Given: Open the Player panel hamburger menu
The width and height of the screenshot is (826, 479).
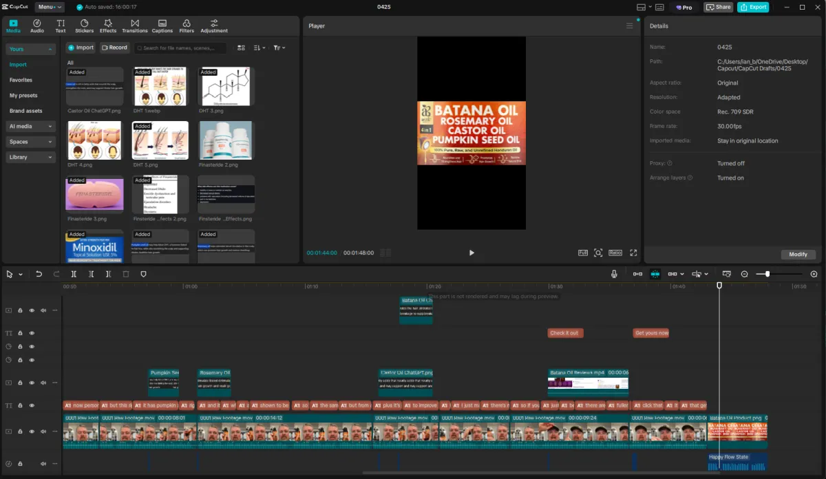Looking at the screenshot, I should coord(629,26).
